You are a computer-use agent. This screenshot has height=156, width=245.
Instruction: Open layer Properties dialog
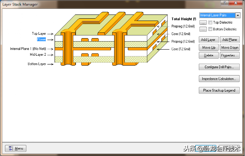(x=229, y=55)
